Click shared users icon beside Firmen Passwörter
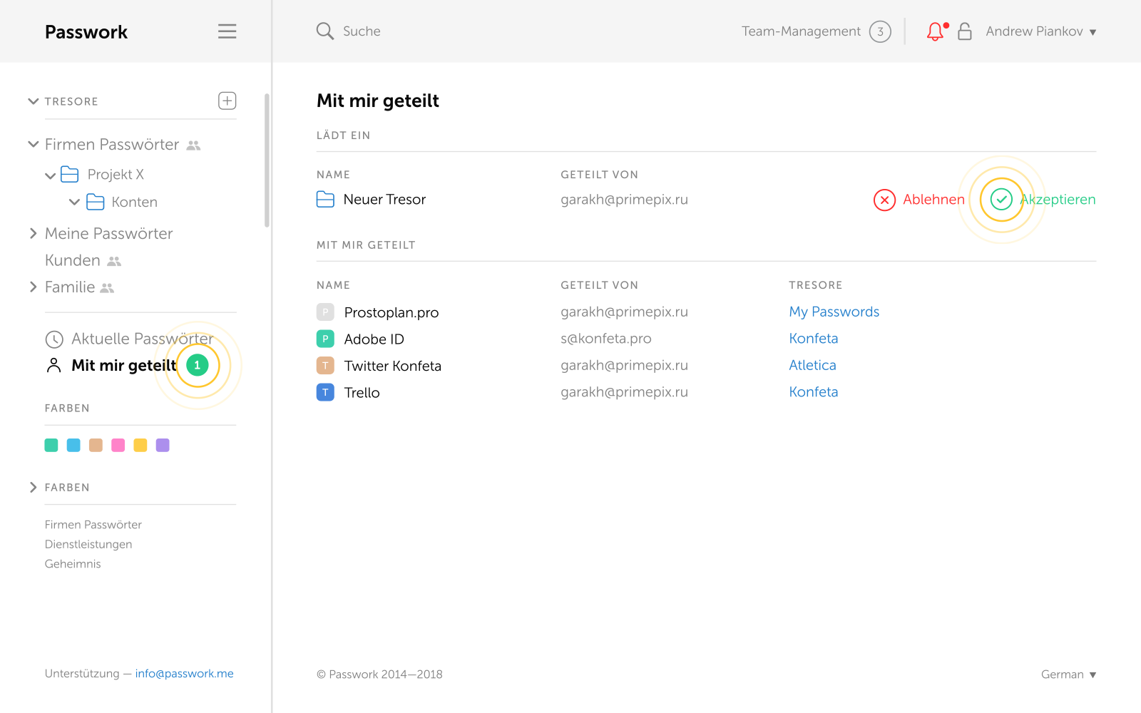 tap(193, 145)
